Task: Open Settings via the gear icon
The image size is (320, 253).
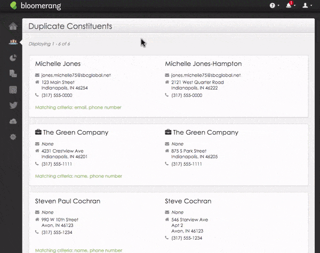Action: point(13,137)
